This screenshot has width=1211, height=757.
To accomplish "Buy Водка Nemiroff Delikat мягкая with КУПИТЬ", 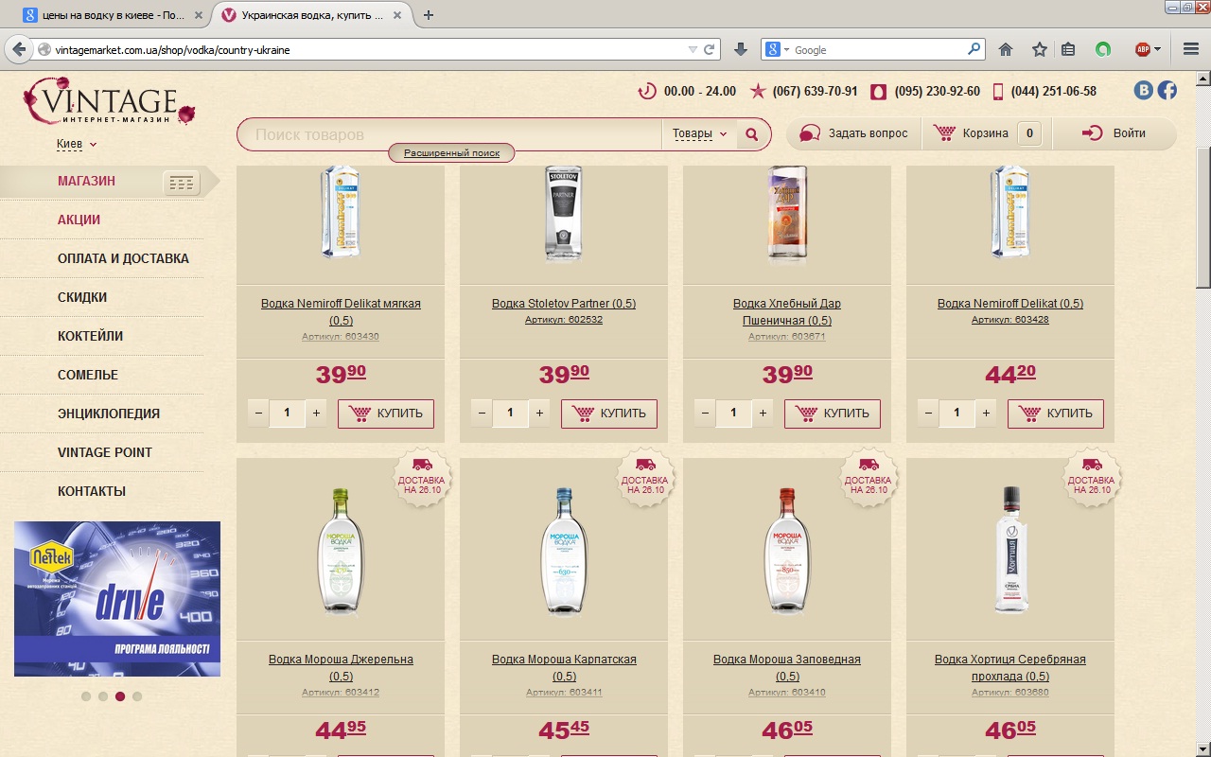I will click(386, 414).
